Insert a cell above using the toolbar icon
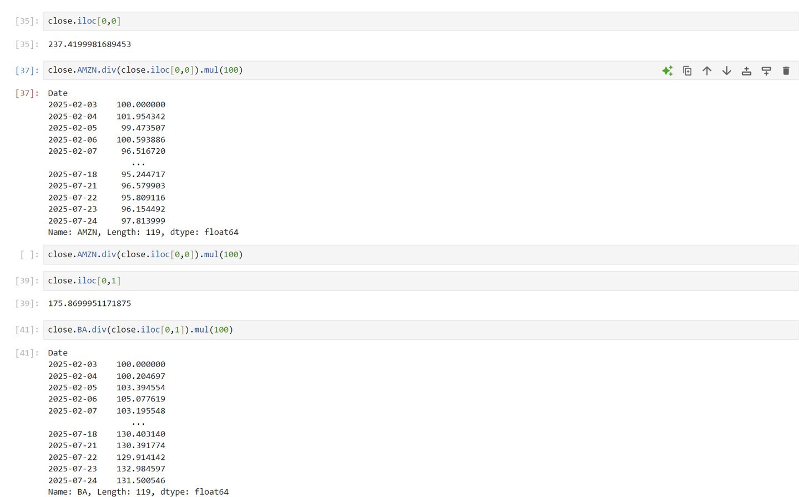Screen dimensions: 799x497 (746, 71)
